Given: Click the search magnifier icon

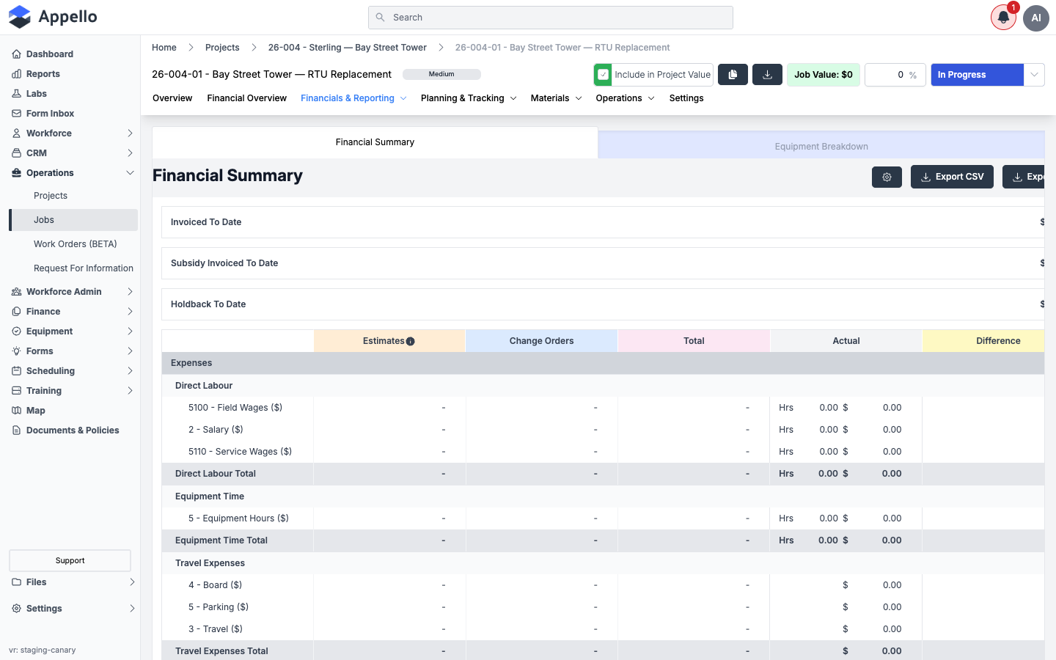Looking at the screenshot, I should (380, 18).
